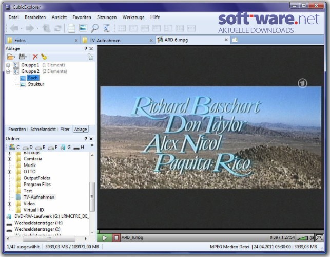
Task: Select Struktur item in Gruppe 2
Action: pyautogui.click(x=36, y=84)
